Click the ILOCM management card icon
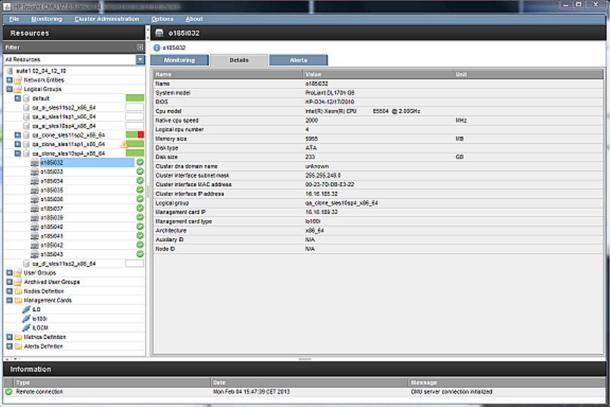Image resolution: width=610 pixels, height=407 pixels. point(26,328)
